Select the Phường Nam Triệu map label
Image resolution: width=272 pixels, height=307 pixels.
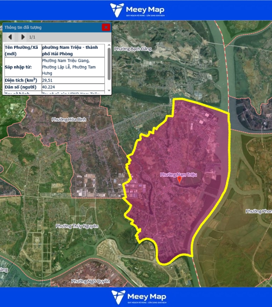point(178,175)
